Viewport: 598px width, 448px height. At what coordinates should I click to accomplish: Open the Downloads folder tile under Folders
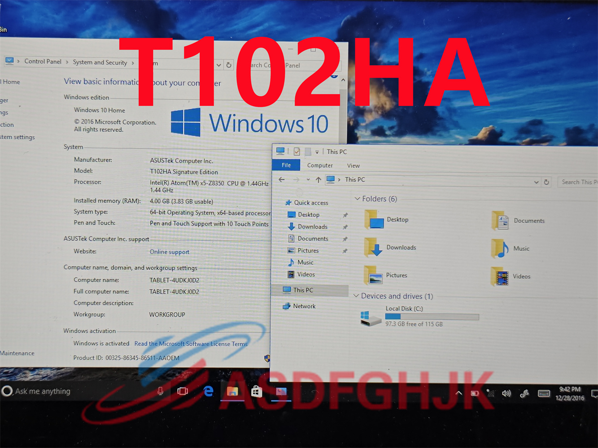390,247
